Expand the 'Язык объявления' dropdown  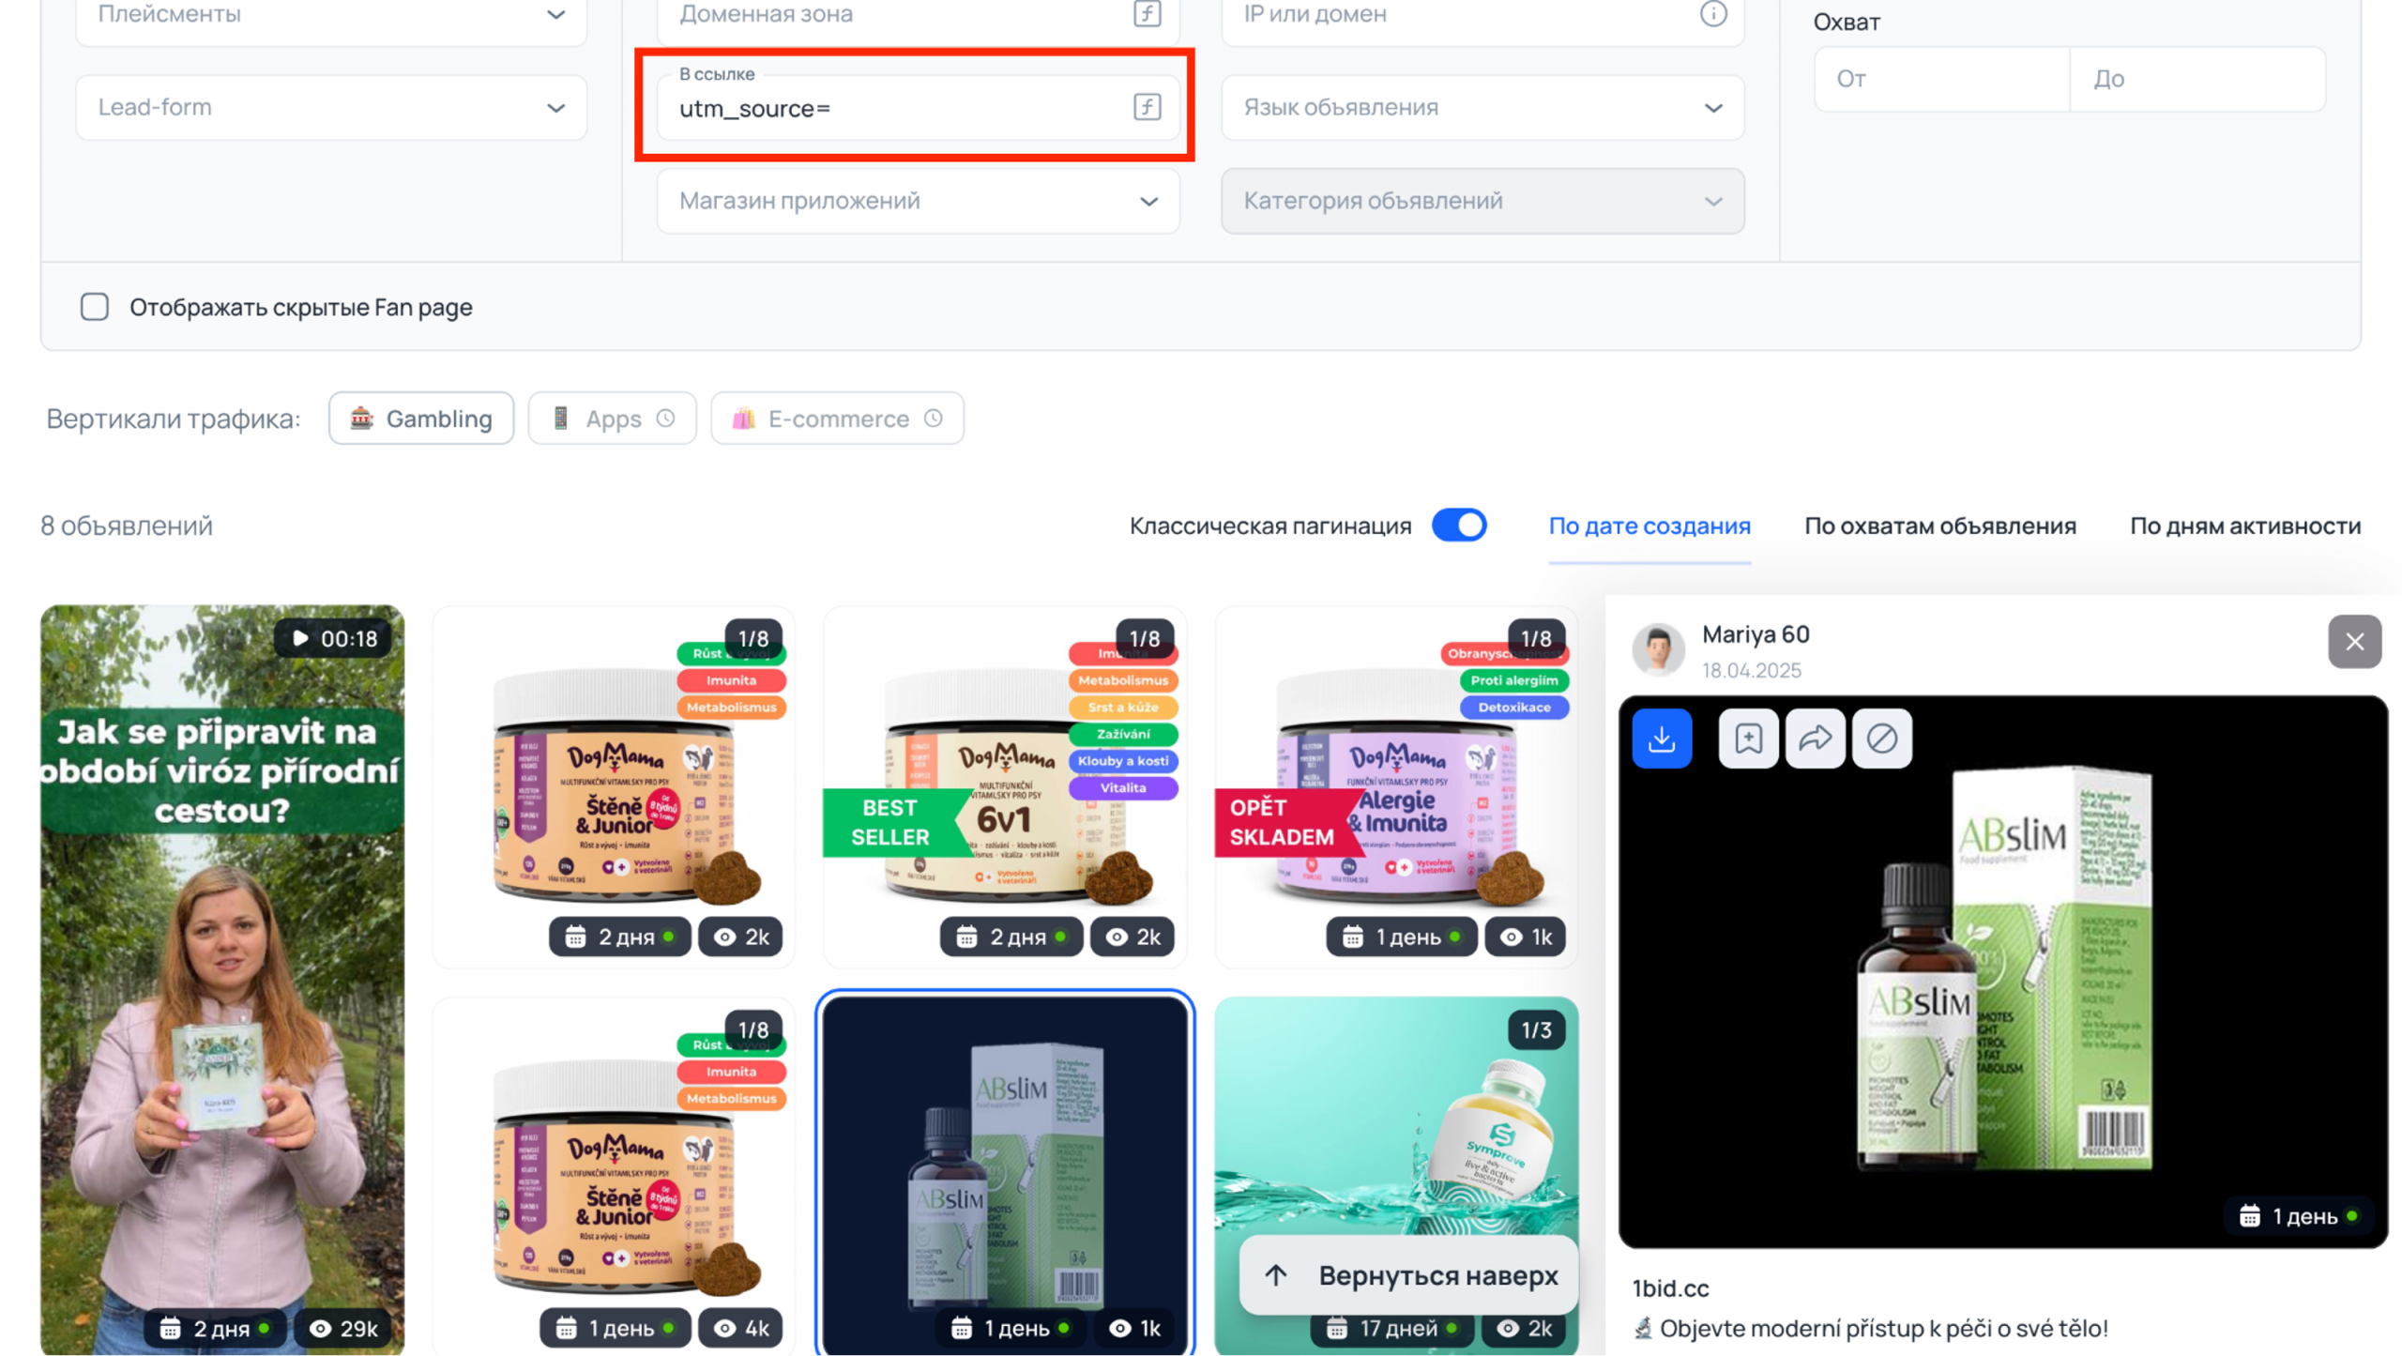tap(1482, 107)
